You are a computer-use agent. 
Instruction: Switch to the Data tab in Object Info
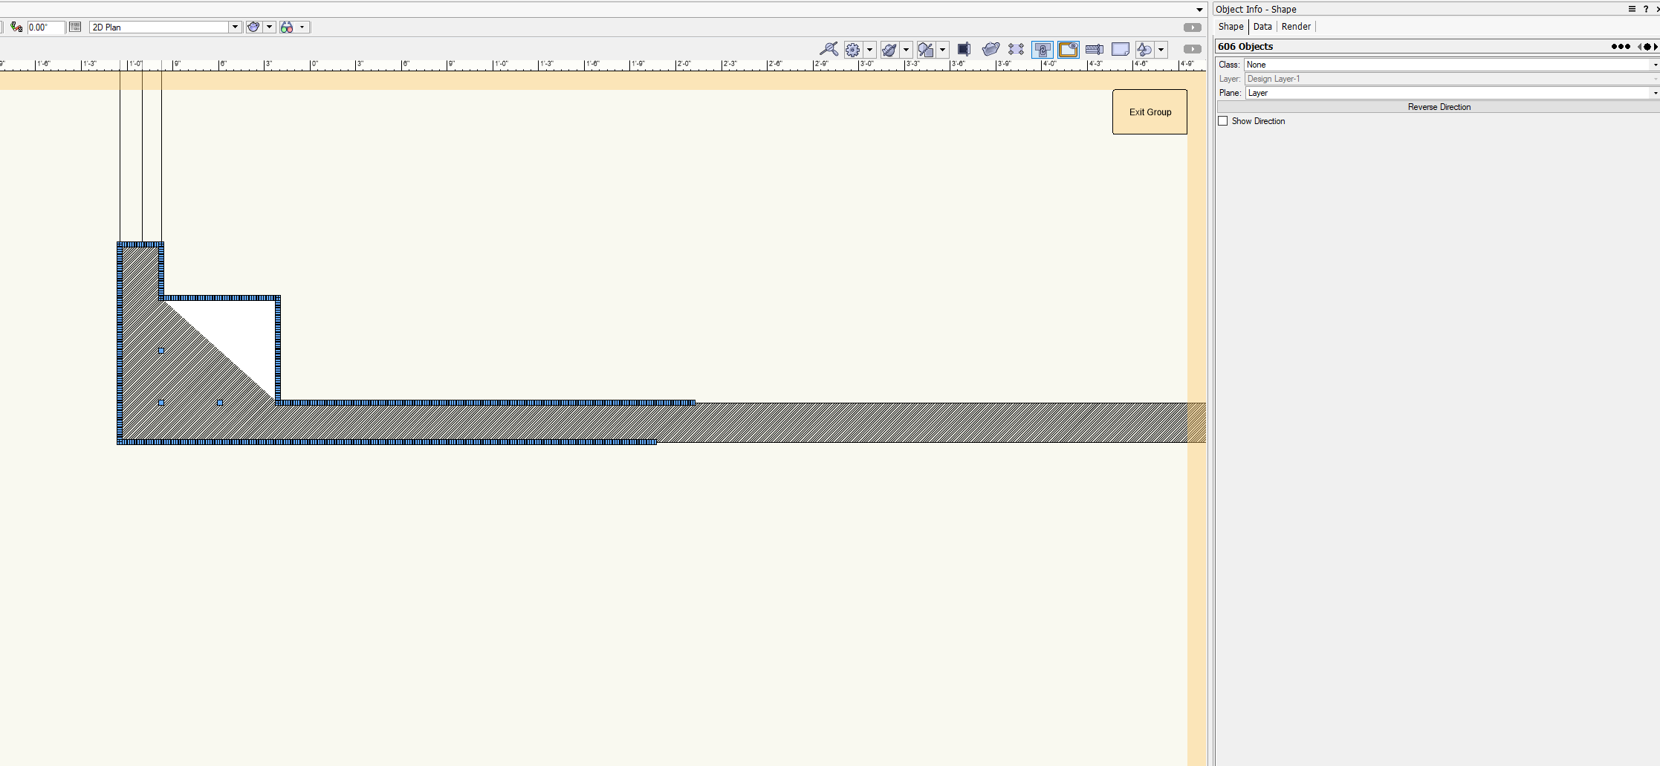point(1262,26)
